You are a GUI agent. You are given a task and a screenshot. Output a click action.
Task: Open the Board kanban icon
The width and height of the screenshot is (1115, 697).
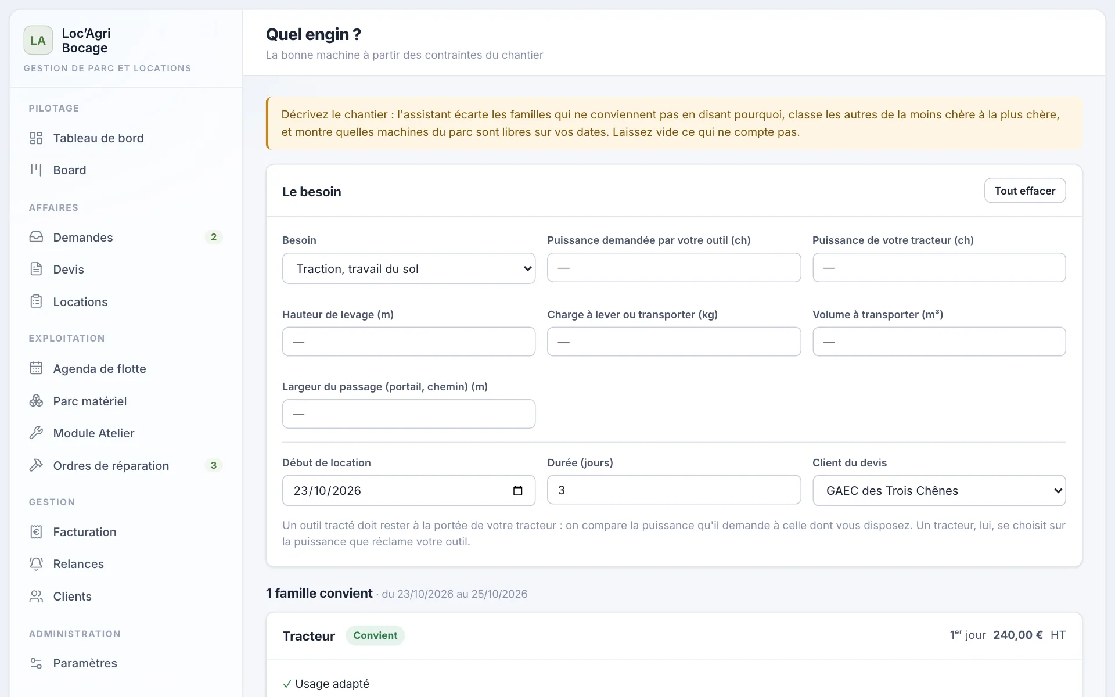pyautogui.click(x=36, y=170)
